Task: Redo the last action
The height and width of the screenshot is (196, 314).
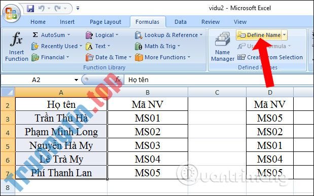Action: 57,9
